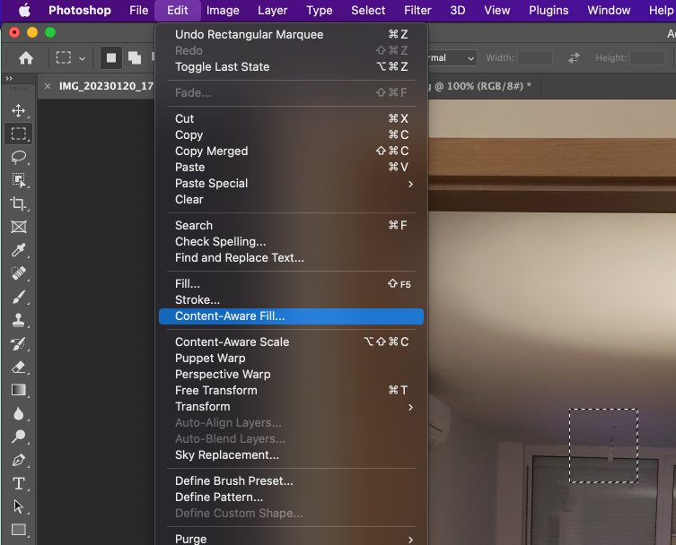Choose Check Spelling
This screenshot has height=545, width=676.
[x=291, y=241]
